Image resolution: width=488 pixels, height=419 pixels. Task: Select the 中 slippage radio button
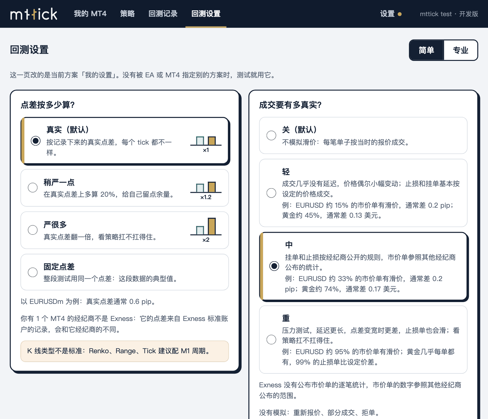[274, 266]
